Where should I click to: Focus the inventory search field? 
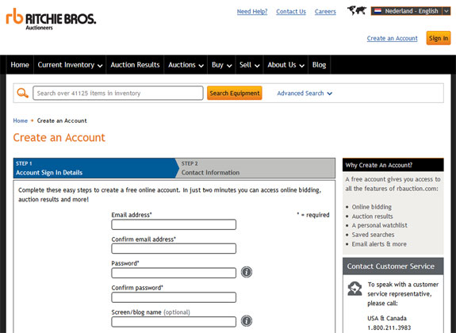coord(118,93)
